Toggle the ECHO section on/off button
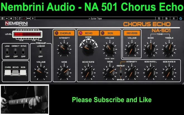Screen dimensions: 184x115 88,33
